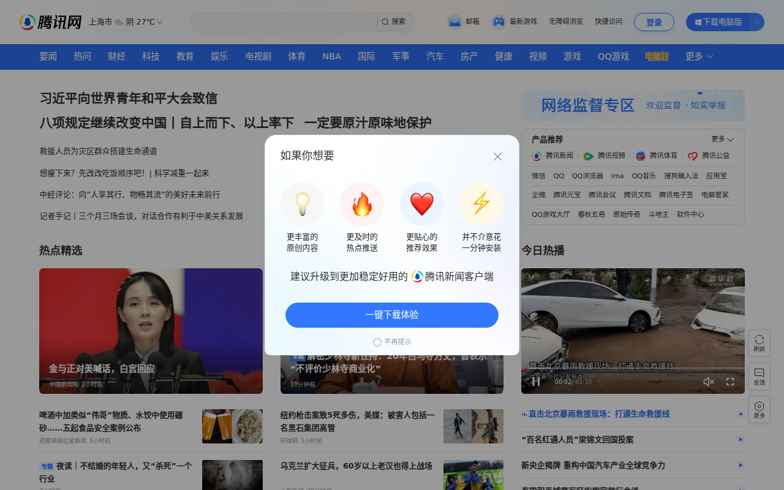Open the 科技 navigation tab

click(x=151, y=56)
